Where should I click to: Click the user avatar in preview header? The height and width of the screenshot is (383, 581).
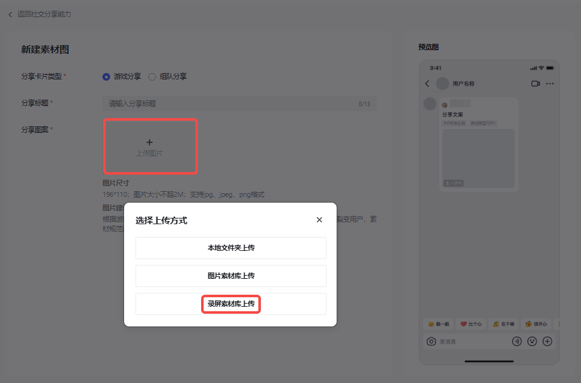coord(442,83)
